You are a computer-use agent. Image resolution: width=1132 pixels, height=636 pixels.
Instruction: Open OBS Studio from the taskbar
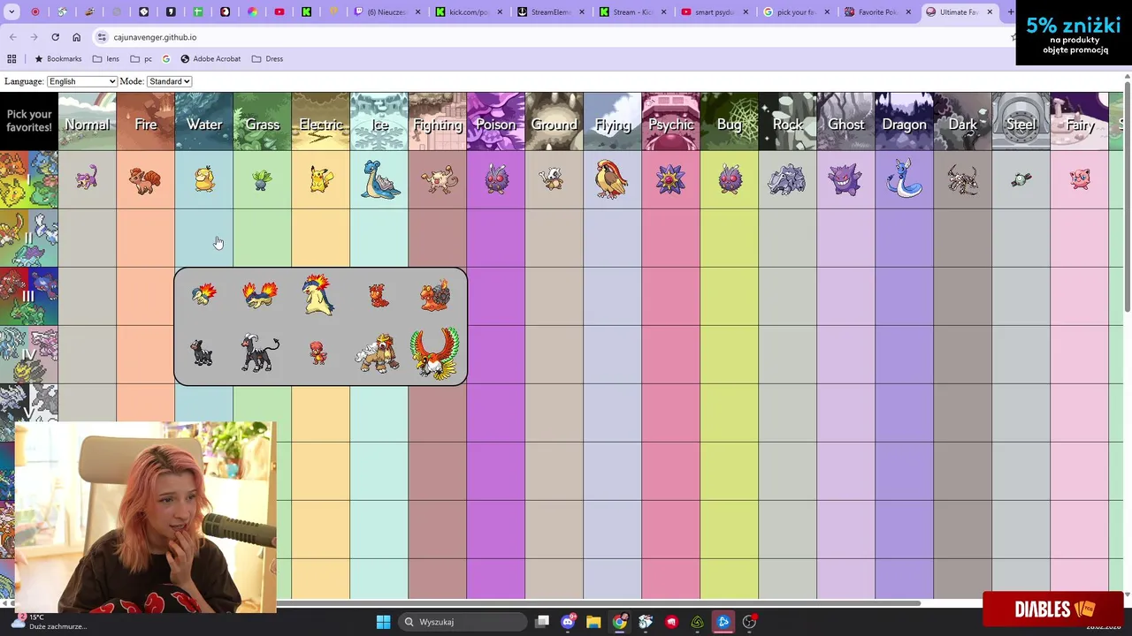[x=749, y=622]
